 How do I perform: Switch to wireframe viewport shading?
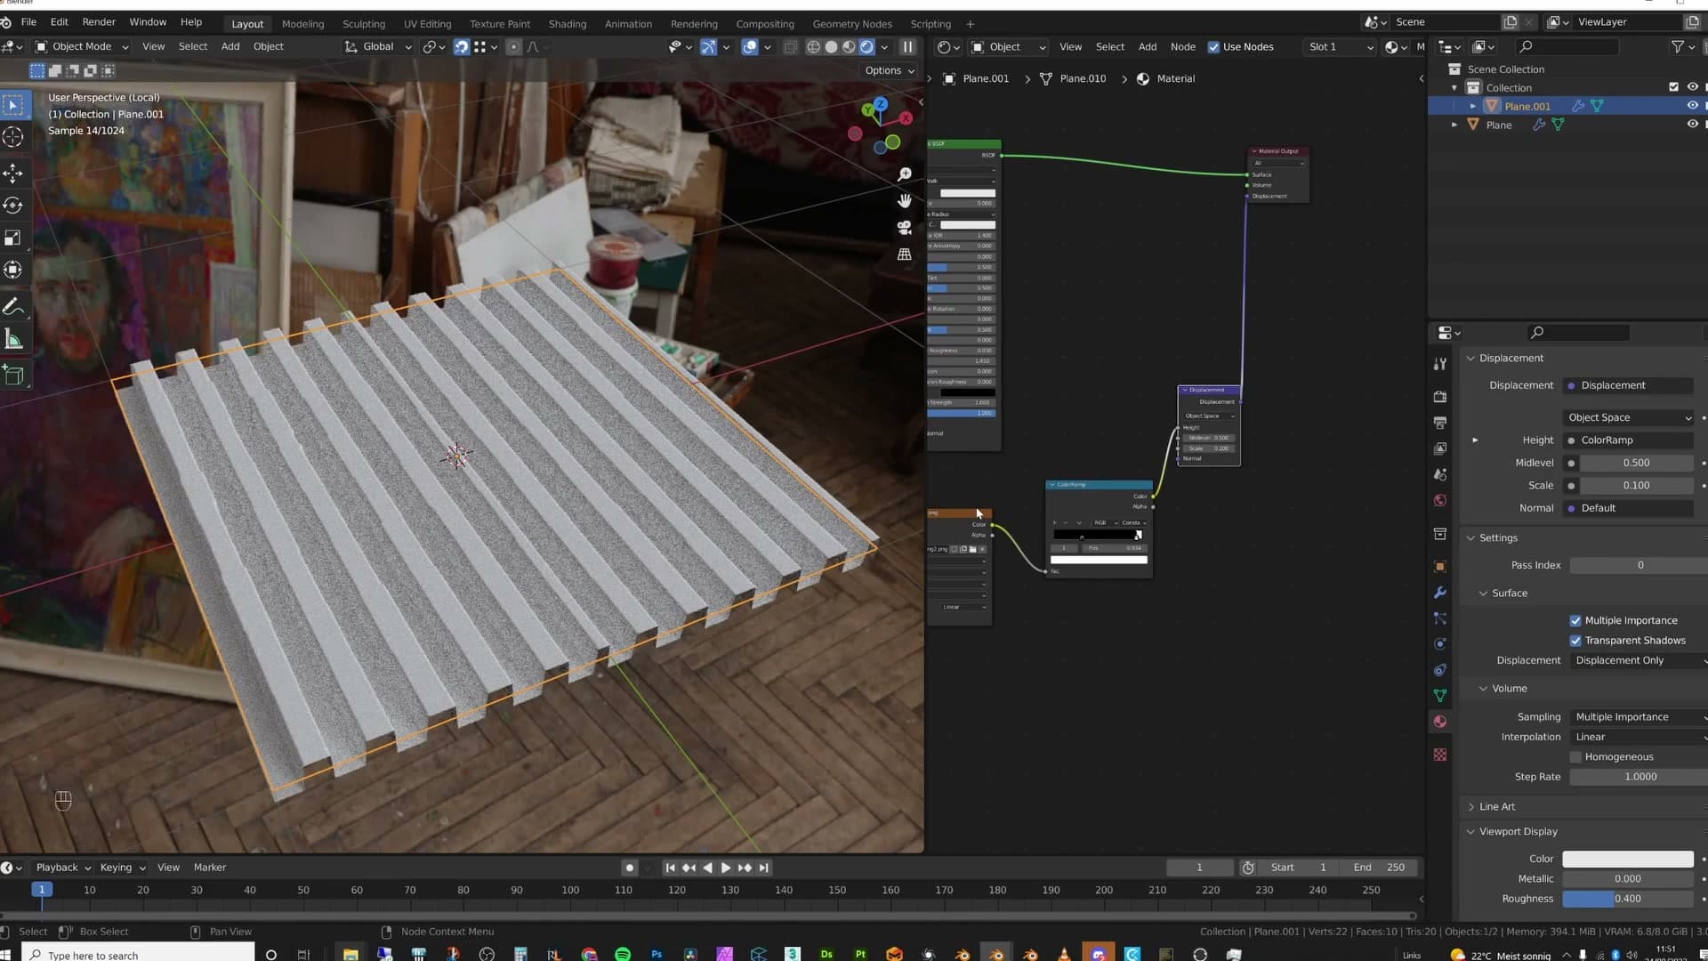[x=813, y=47]
